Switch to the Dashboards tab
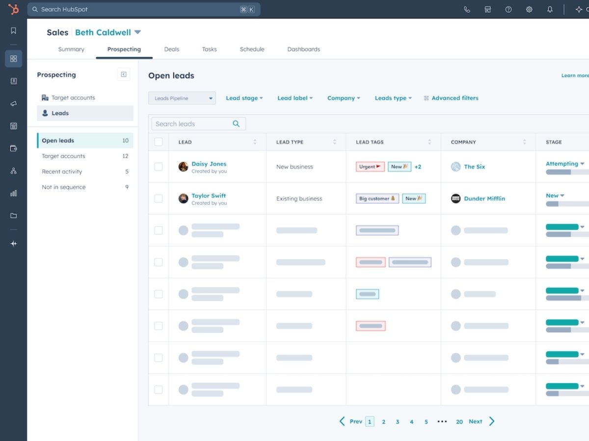Image resolution: width=589 pixels, height=441 pixels. [304, 49]
